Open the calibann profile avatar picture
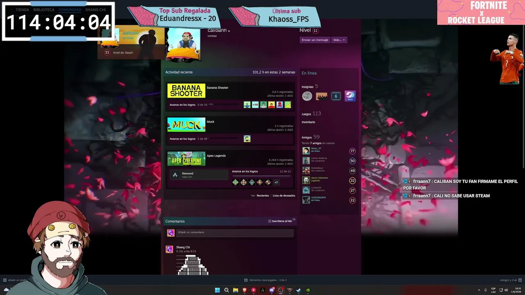This screenshot has width=525, height=295. pos(183,44)
